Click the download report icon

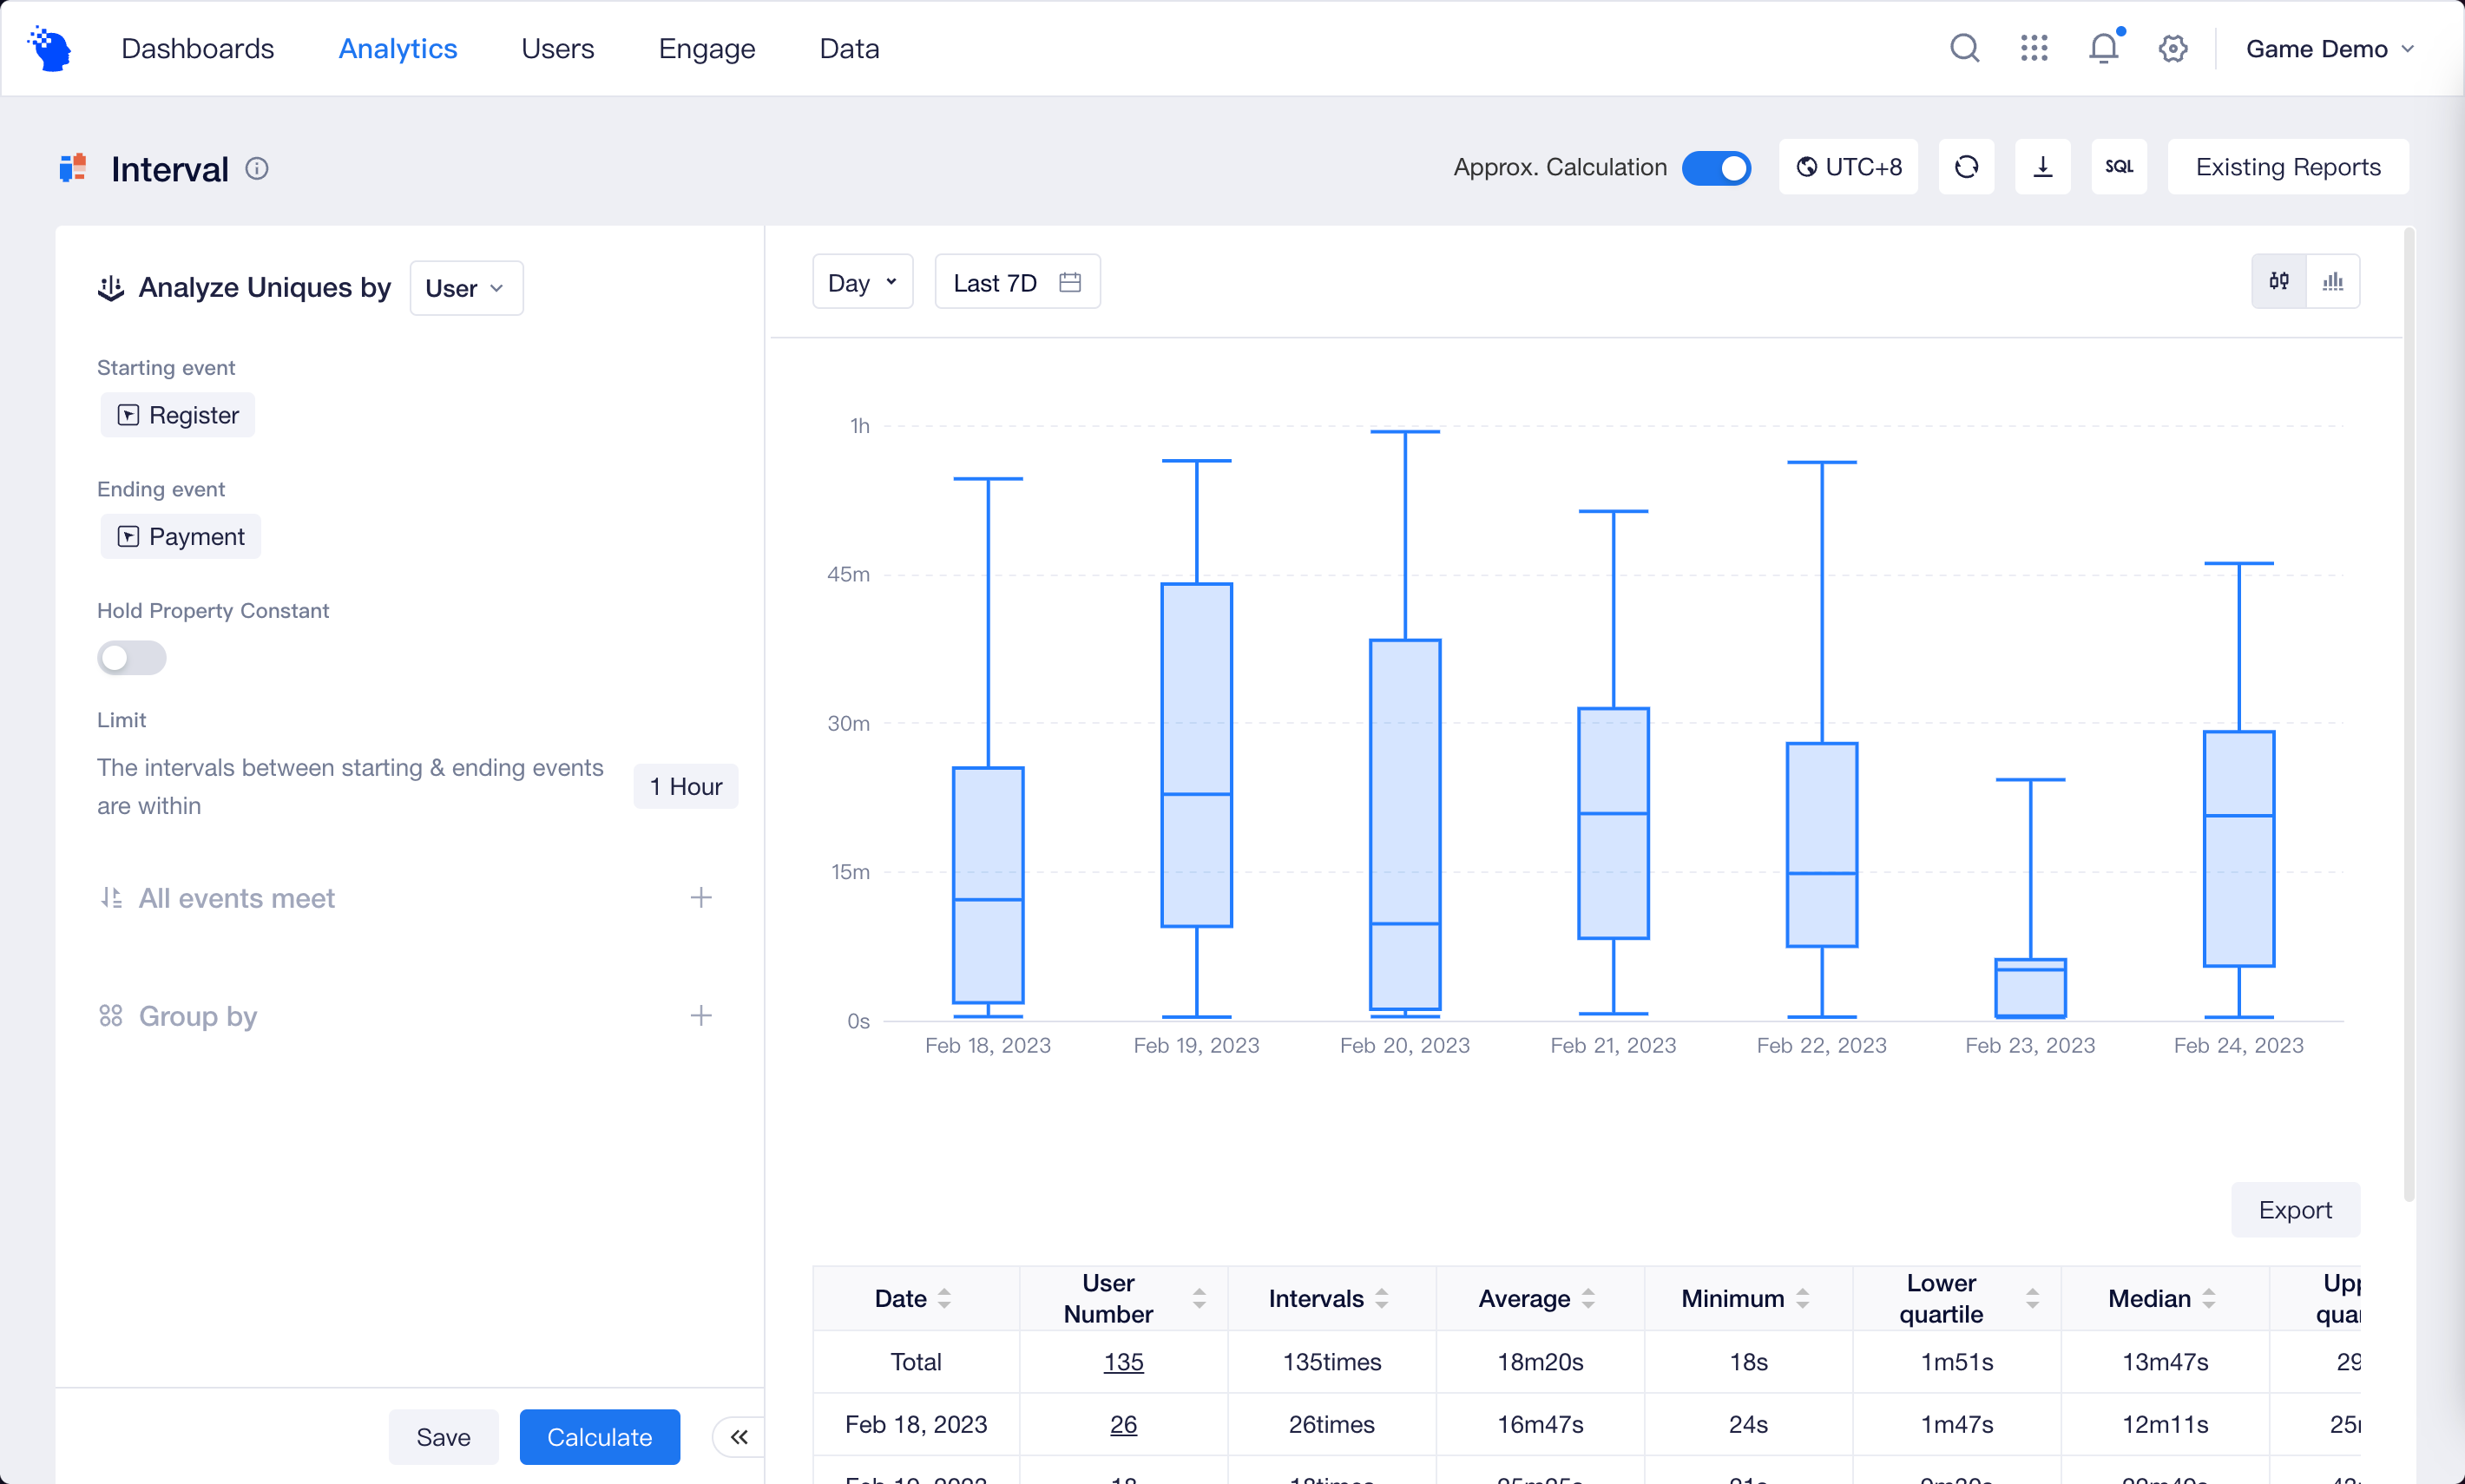(x=2042, y=167)
